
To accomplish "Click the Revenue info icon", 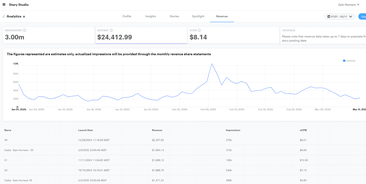I will [x=111, y=30].
